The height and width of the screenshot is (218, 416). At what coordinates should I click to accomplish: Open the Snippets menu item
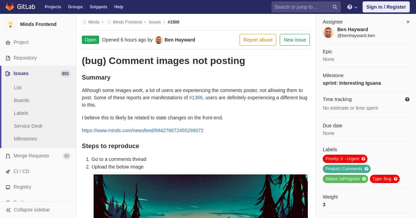pyautogui.click(x=98, y=7)
